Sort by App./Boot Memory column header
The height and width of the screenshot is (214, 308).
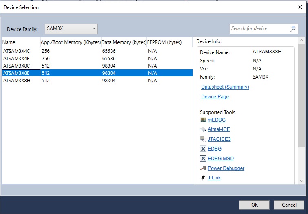tap(70, 42)
